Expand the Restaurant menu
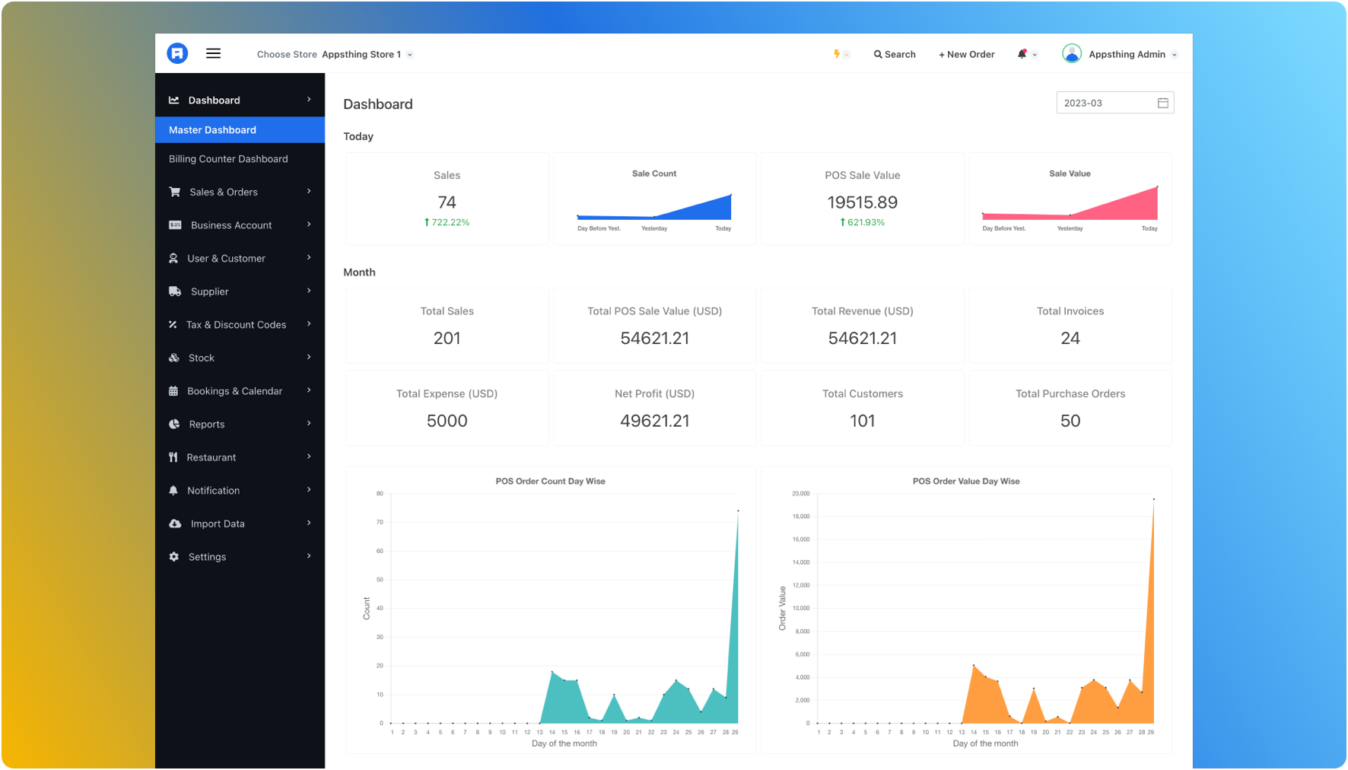This screenshot has width=1348, height=770. pos(240,457)
